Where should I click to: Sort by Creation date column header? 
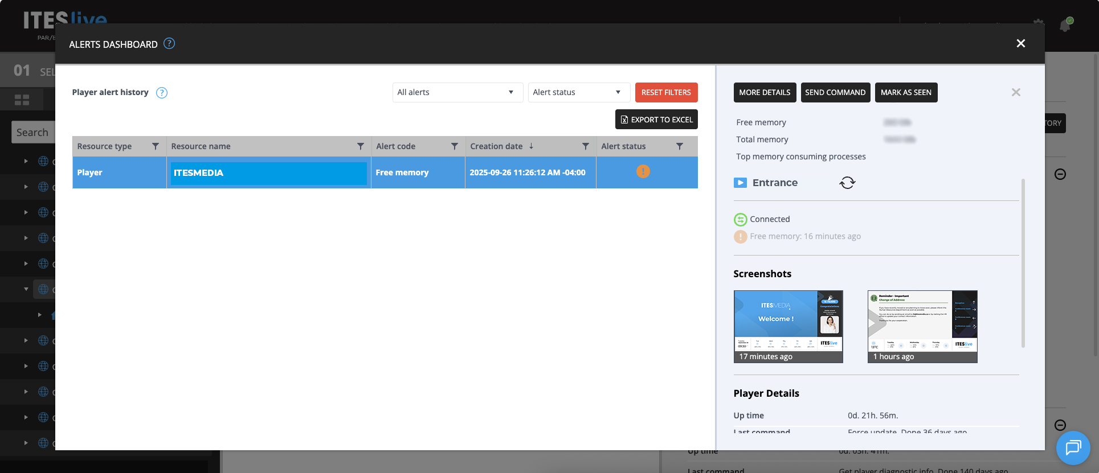[496, 146]
